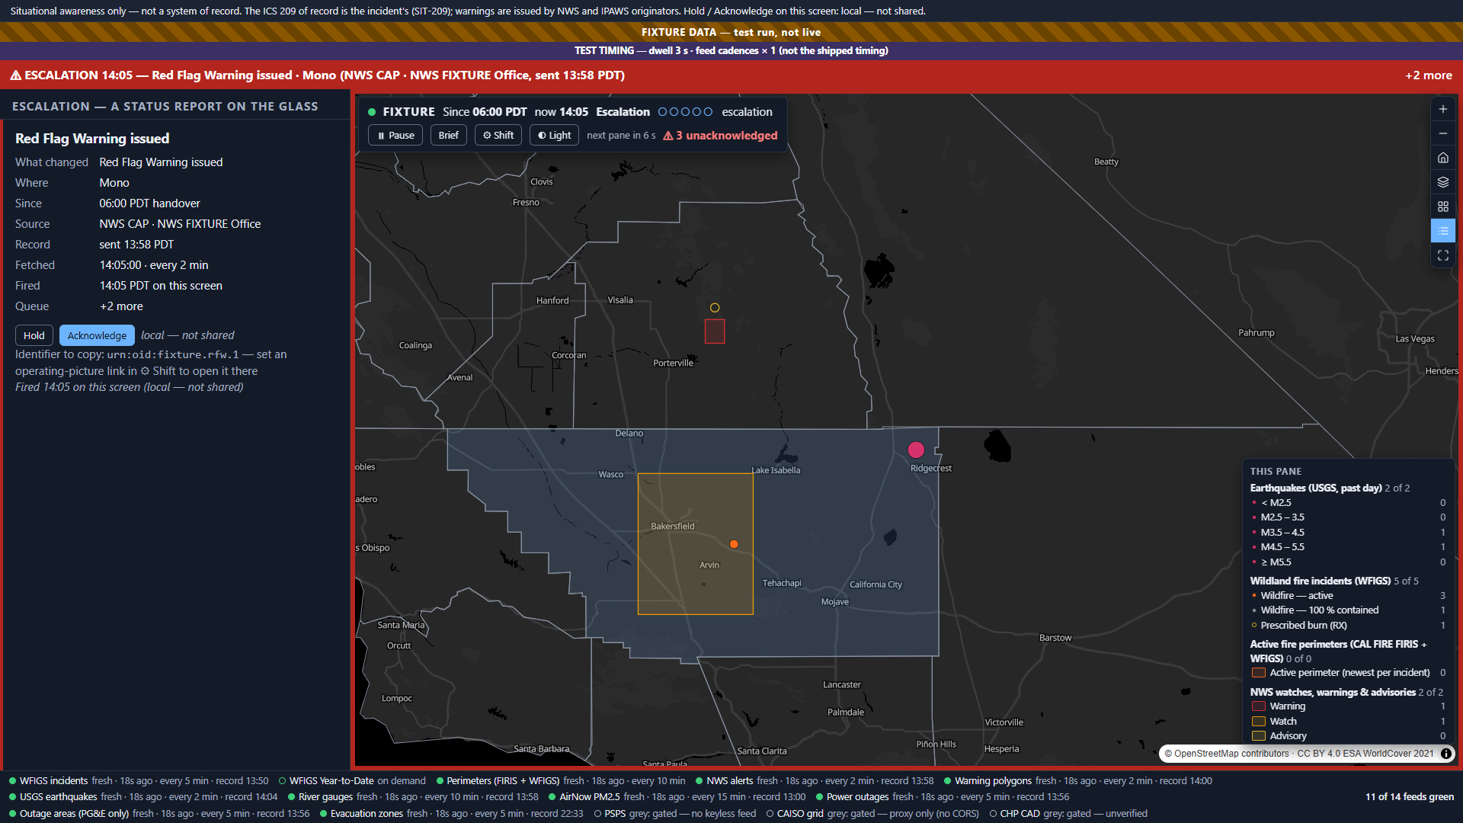Click the Warning legend color swatch
The height and width of the screenshot is (823, 1463).
tap(1259, 706)
